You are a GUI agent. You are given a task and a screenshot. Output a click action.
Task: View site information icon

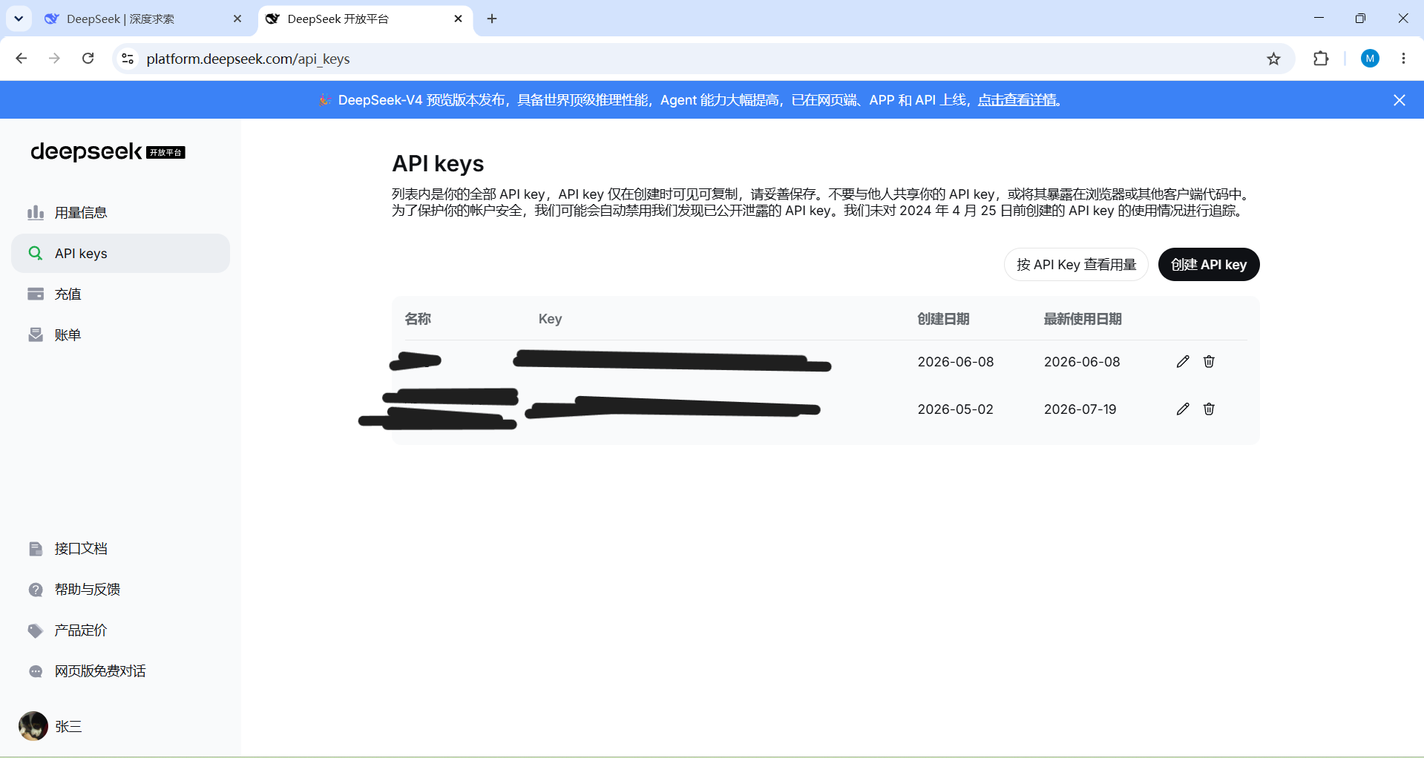point(128,59)
